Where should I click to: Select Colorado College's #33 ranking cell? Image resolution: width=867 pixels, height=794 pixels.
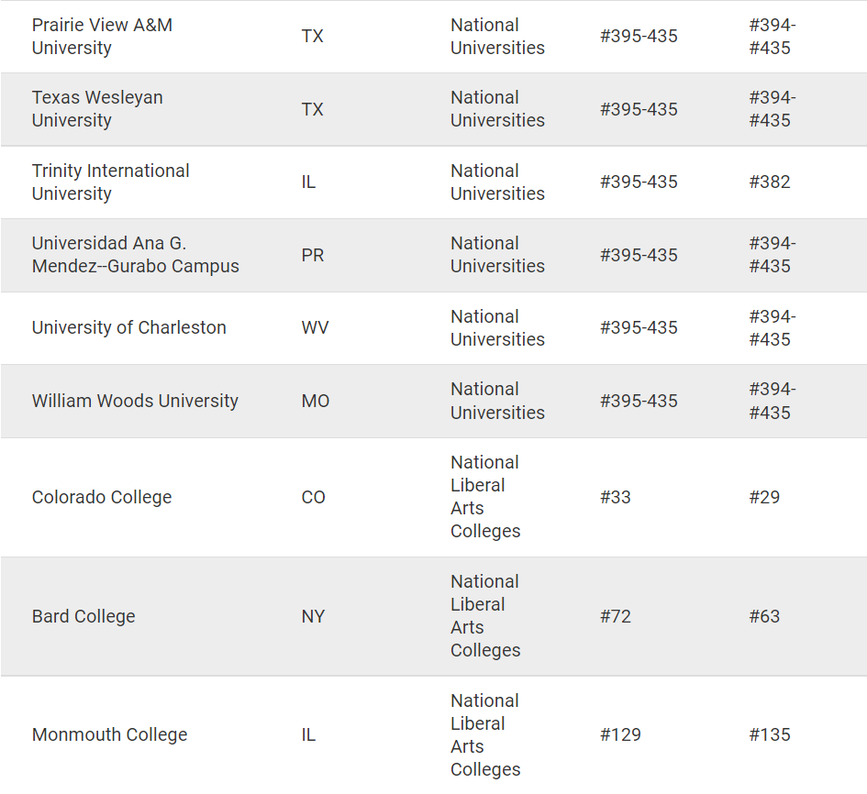[x=616, y=497]
